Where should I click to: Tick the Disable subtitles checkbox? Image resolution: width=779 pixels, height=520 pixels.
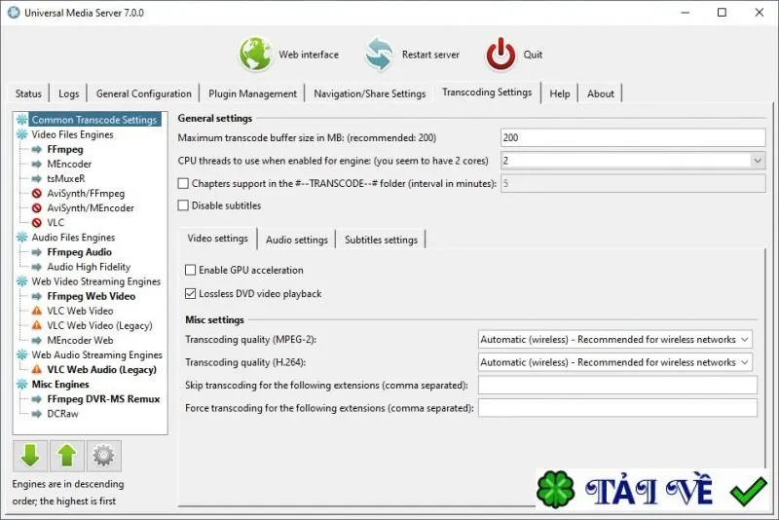pos(183,205)
